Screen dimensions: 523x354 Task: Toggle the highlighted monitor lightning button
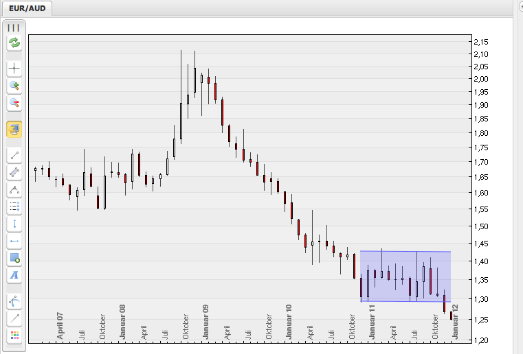click(x=14, y=130)
